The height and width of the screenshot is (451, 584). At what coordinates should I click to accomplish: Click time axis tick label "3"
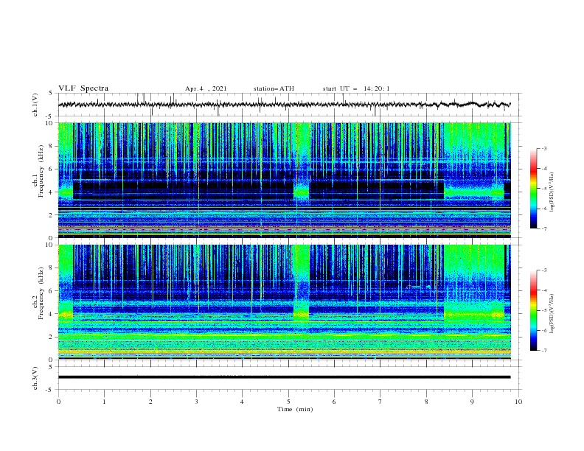(x=196, y=402)
